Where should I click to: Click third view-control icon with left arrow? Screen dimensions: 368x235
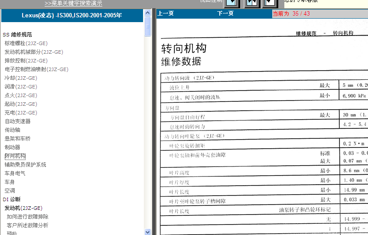[270, 3]
